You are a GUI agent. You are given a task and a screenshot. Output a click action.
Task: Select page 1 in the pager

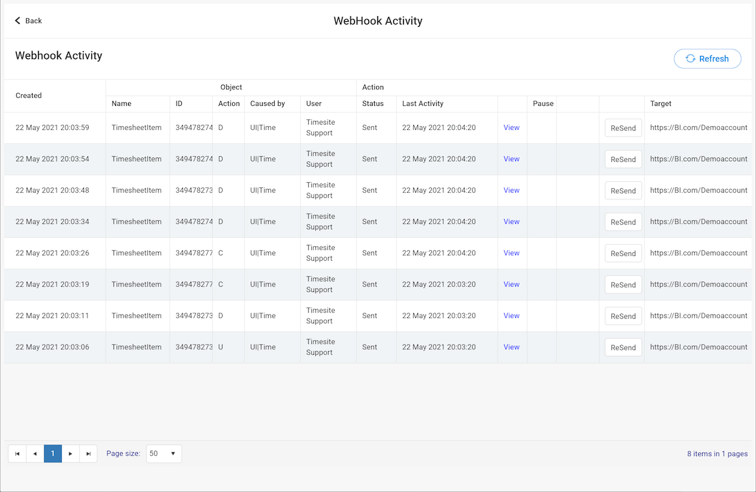[53, 454]
